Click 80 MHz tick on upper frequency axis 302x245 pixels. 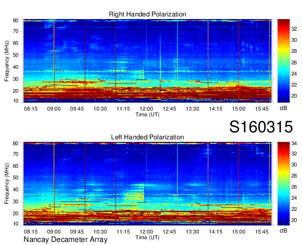point(16,20)
